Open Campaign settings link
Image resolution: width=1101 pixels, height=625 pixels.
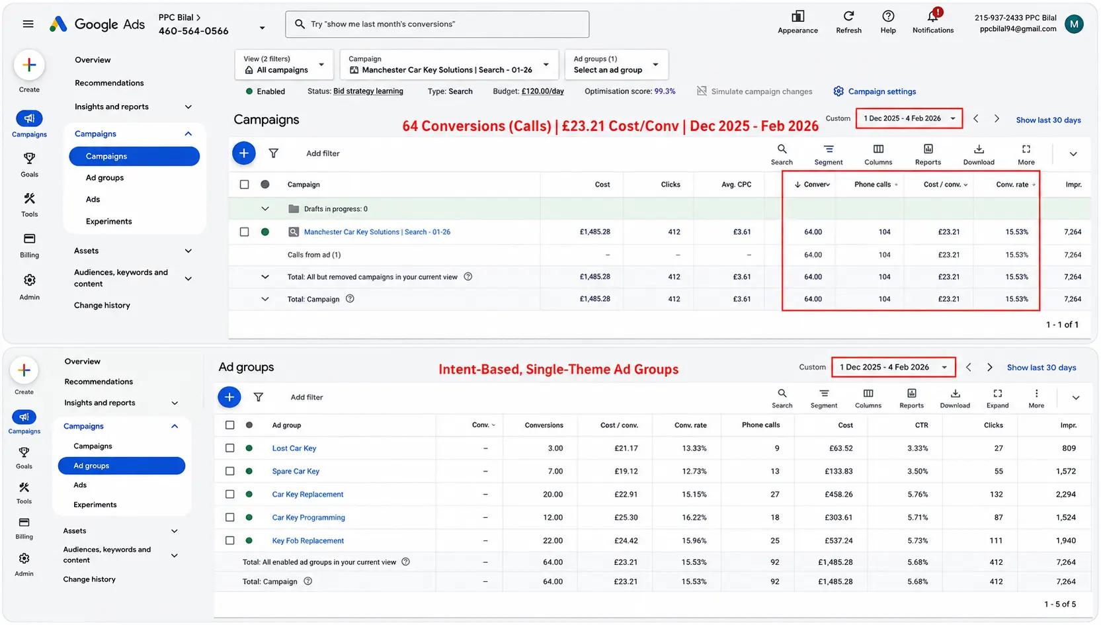[x=875, y=92]
